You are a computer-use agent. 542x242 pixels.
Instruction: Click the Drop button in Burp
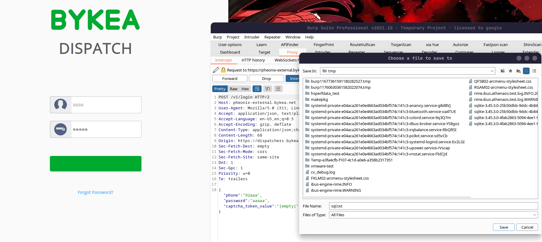point(266,78)
